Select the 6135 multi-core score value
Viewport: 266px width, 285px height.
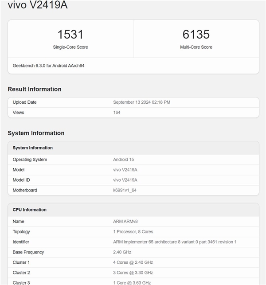click(196, 35)
